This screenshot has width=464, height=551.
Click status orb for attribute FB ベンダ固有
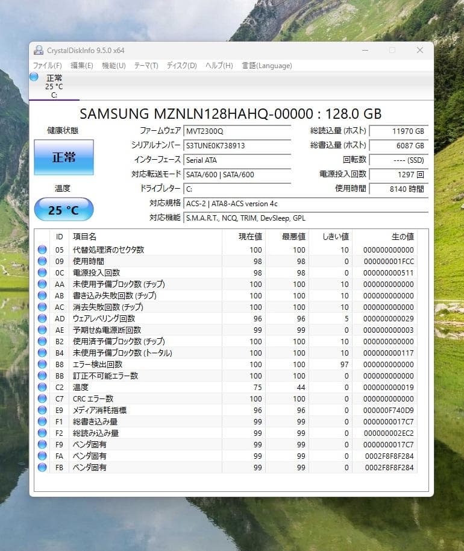click(42, 467)
